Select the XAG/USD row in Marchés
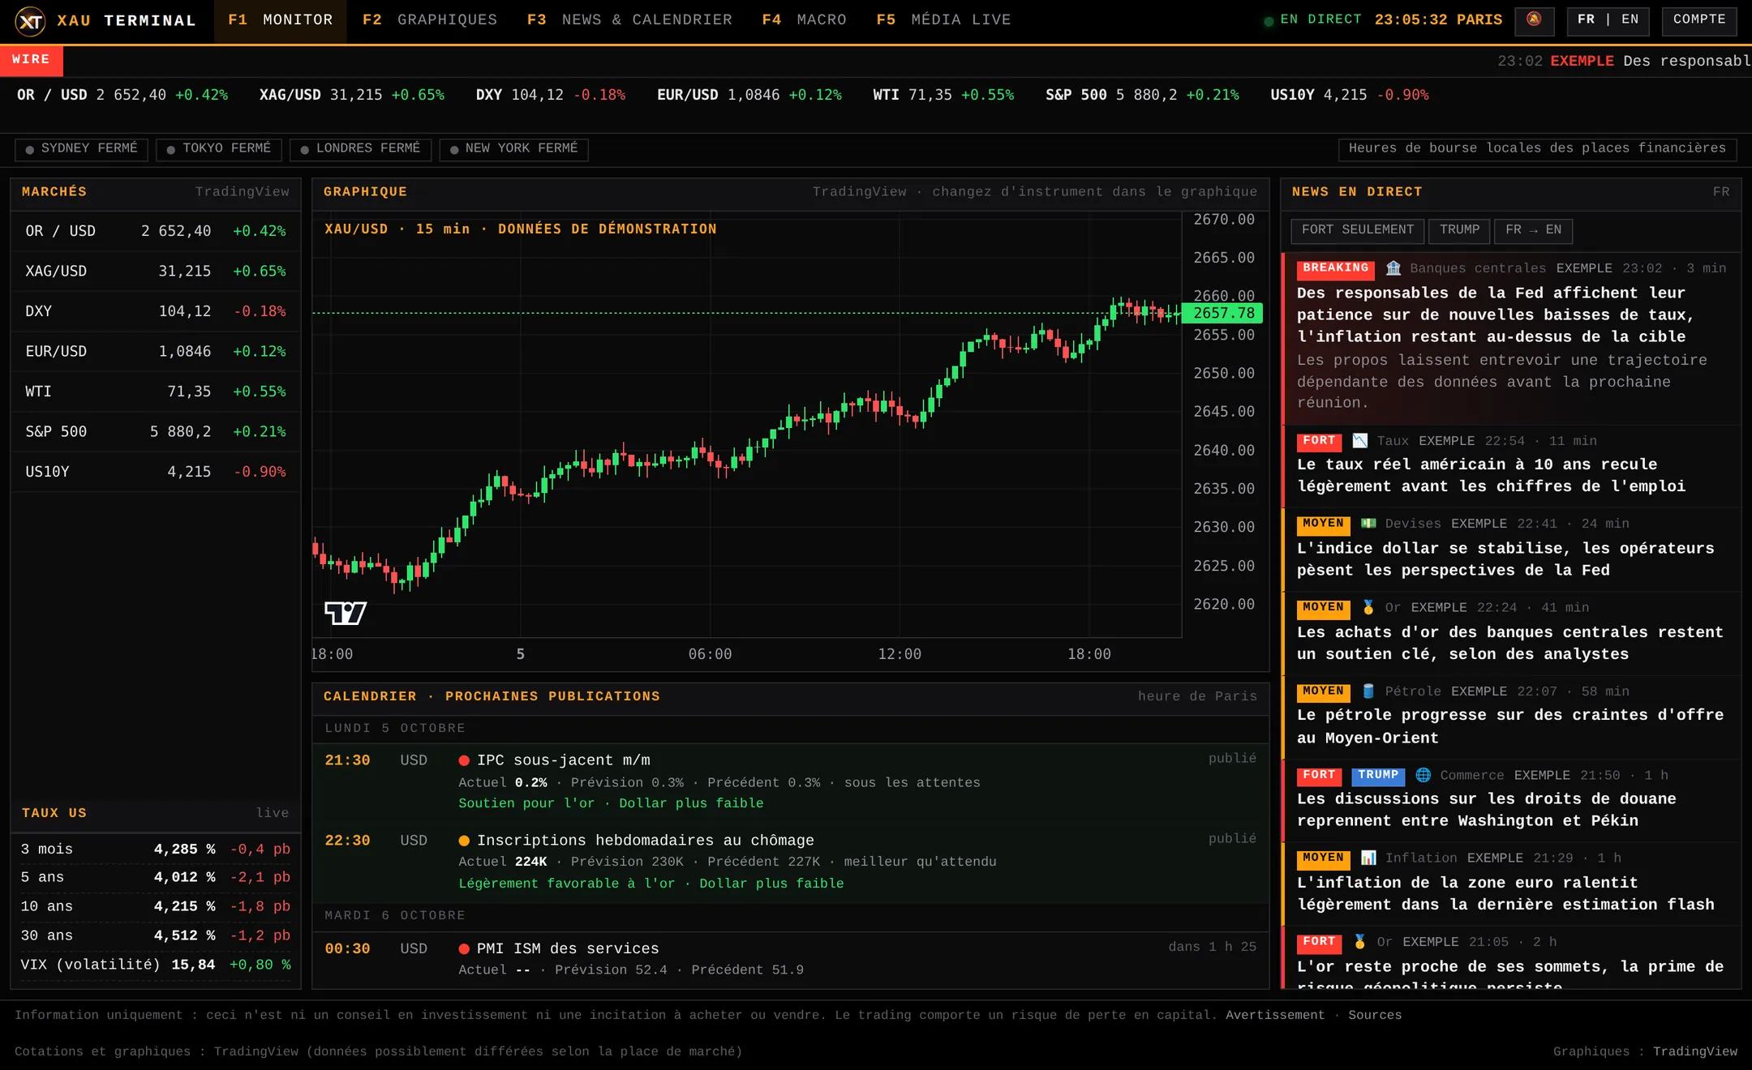Image resolution: width=1752 pixels, height=1070 pixels. [156, 272]
